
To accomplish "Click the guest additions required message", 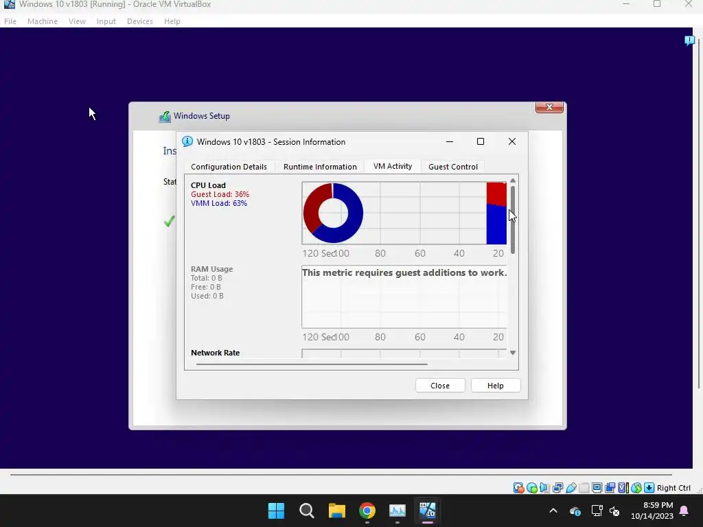I will [x=404, y=272].
